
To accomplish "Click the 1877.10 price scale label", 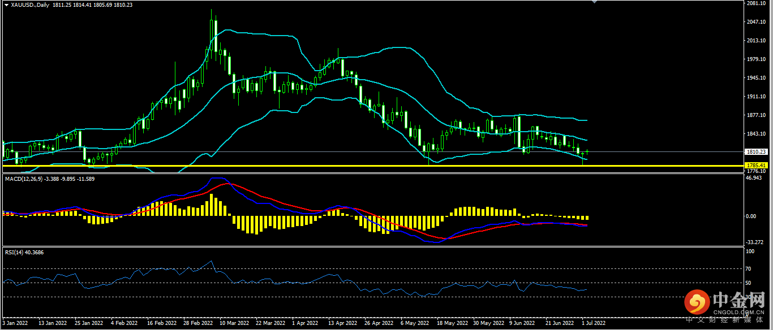I will click(x=756, y=115).
